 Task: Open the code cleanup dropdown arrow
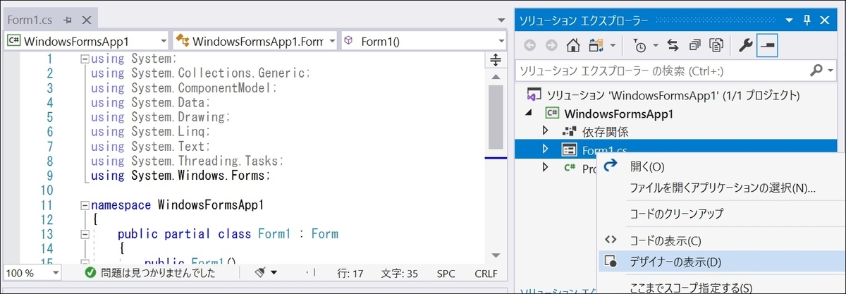(x=274, y=273)
